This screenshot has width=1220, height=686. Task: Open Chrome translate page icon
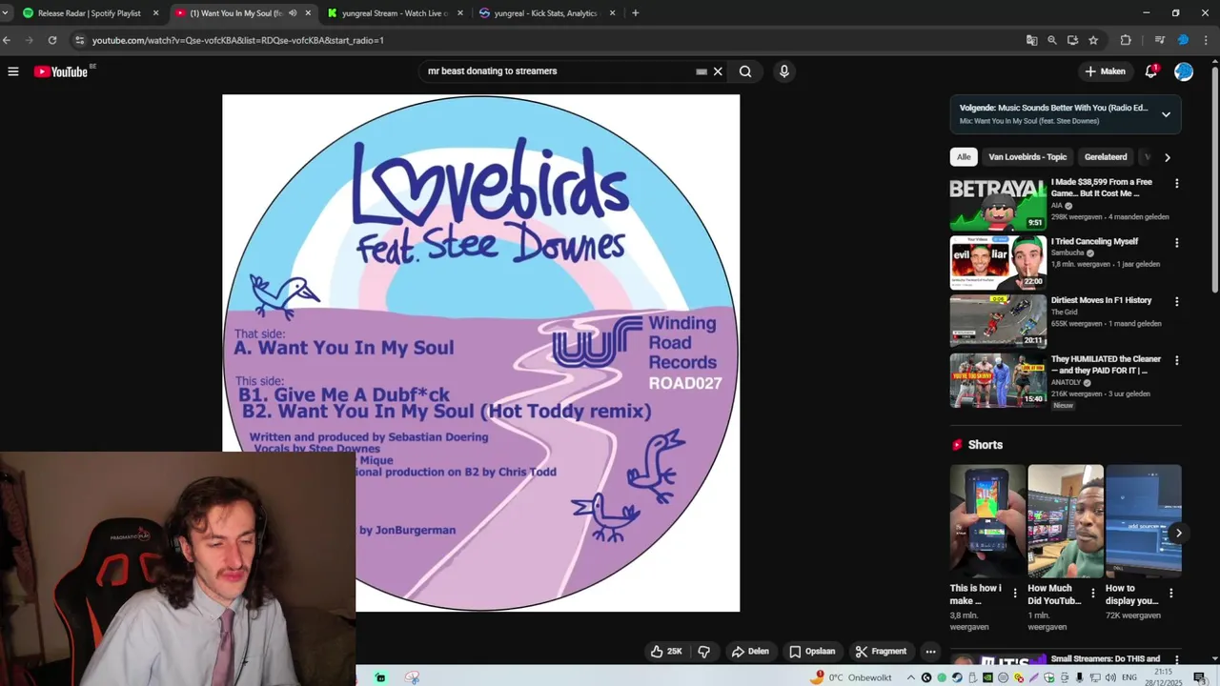1031,40
